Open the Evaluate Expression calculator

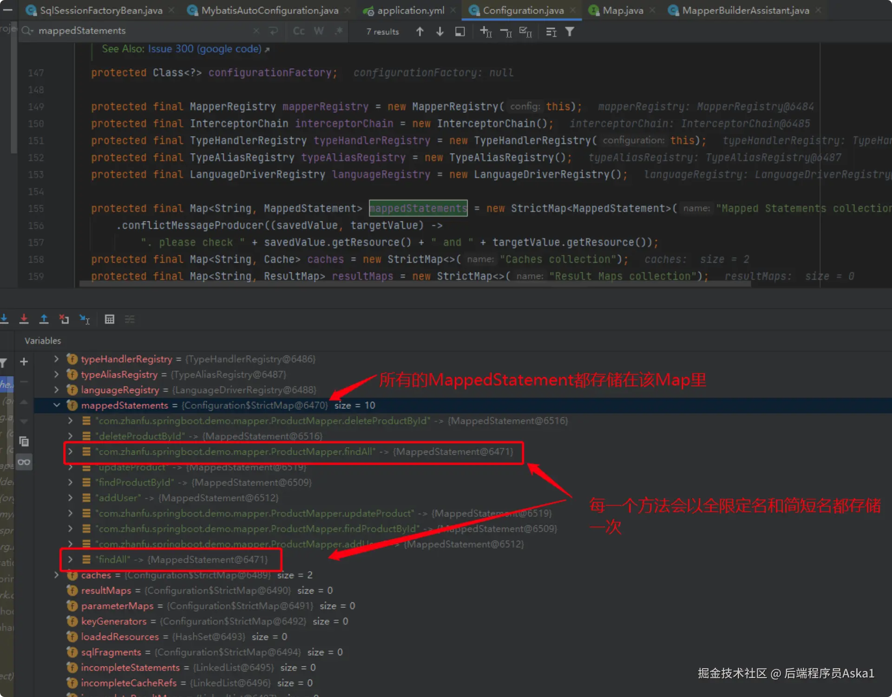pos(110,319)
